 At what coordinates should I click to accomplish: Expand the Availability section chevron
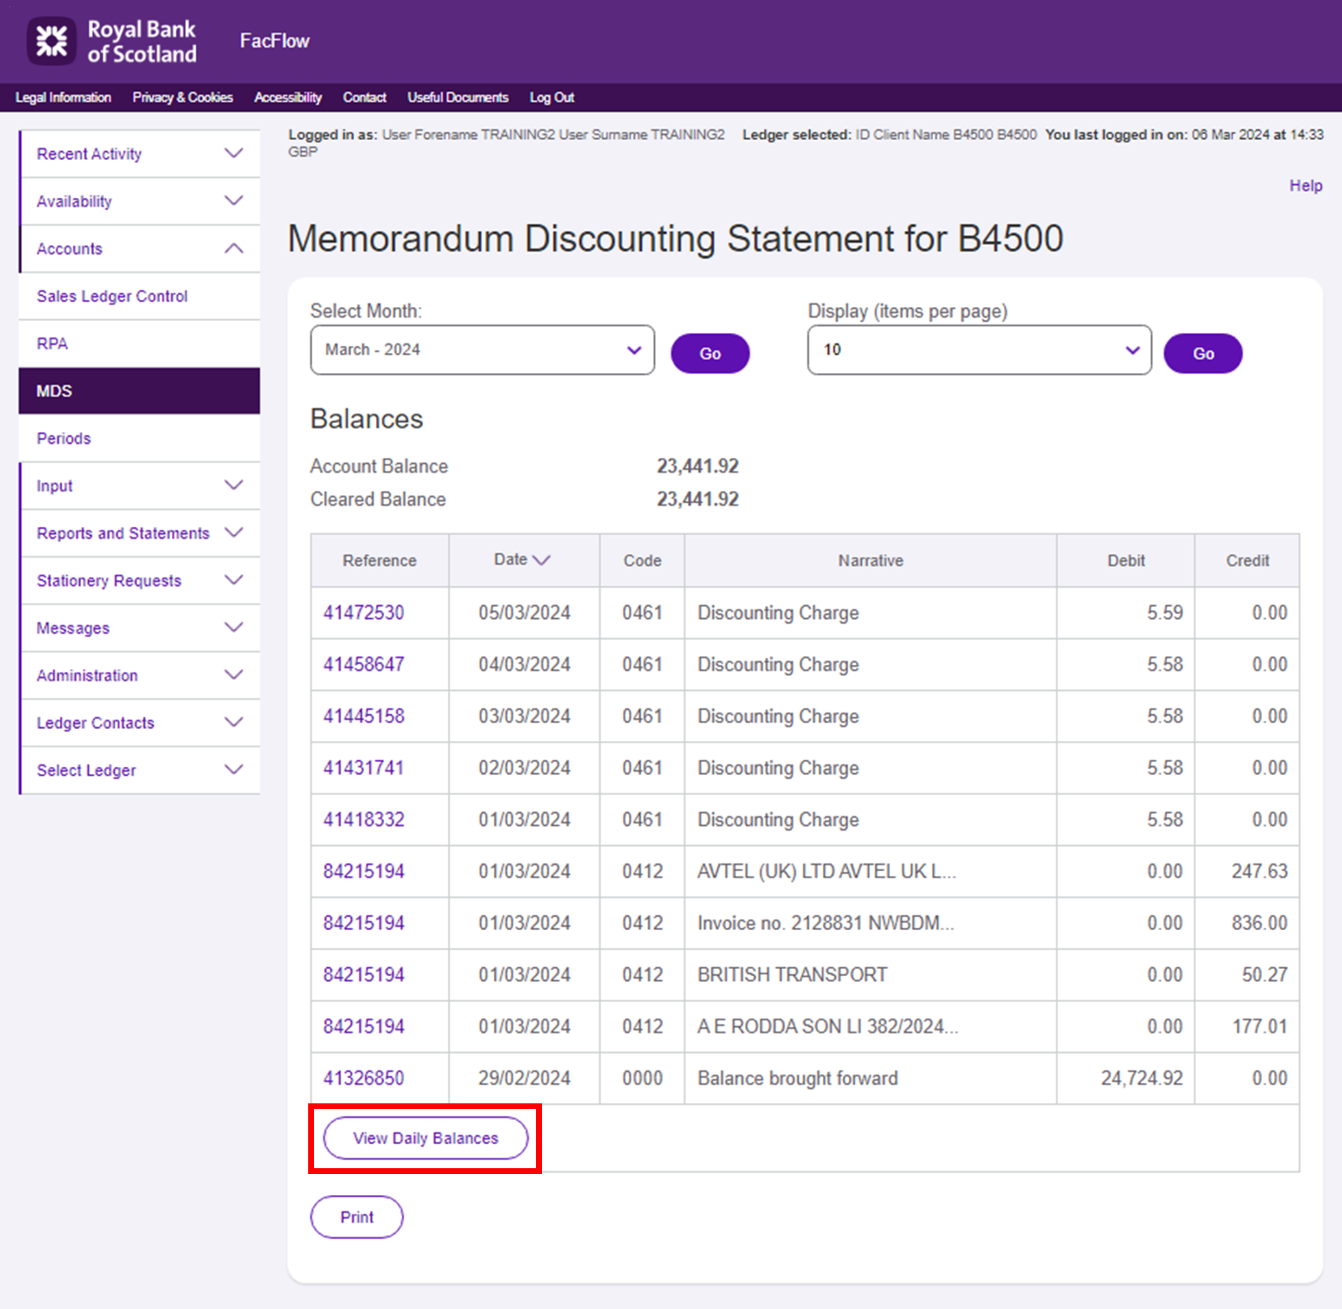click(x=234, y=200)
